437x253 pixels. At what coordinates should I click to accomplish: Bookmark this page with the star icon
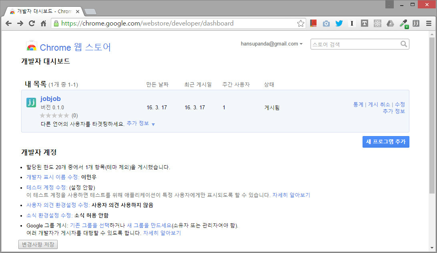click(301, 24)
